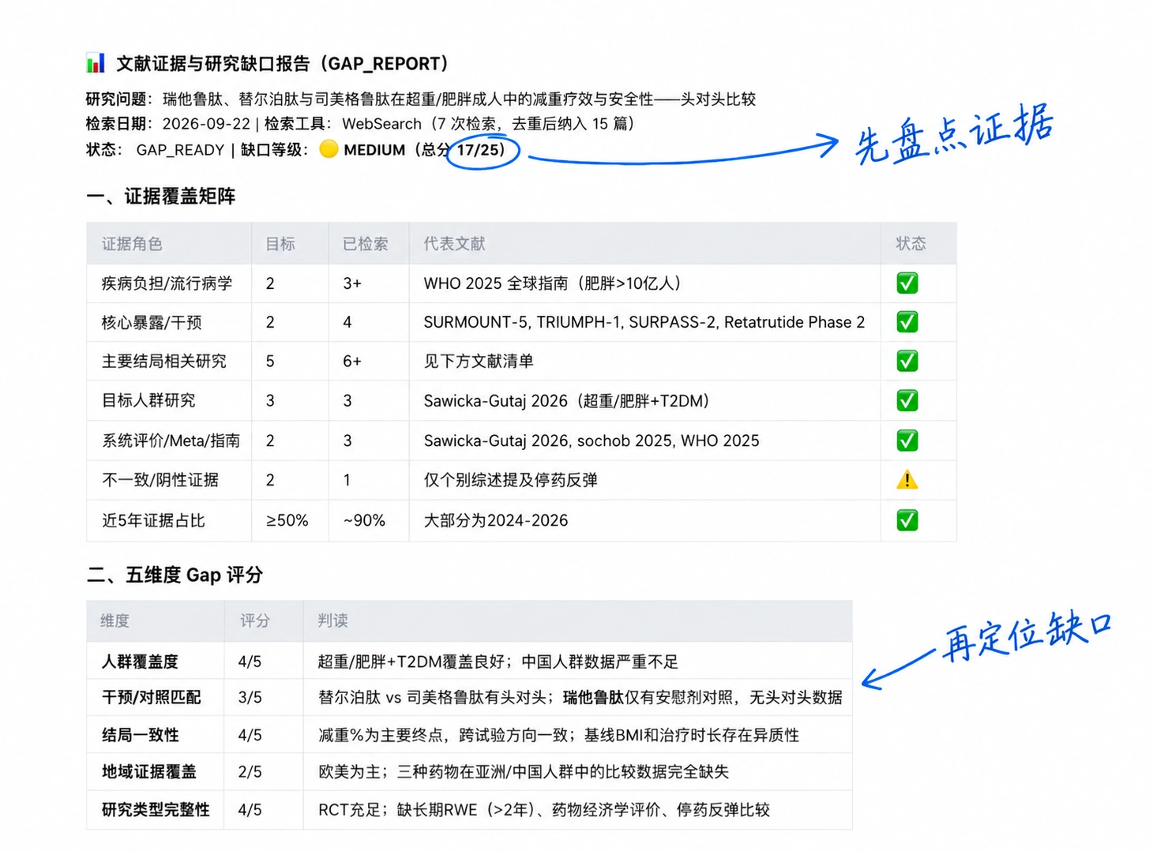Click the 证据角色 column header

132,244
